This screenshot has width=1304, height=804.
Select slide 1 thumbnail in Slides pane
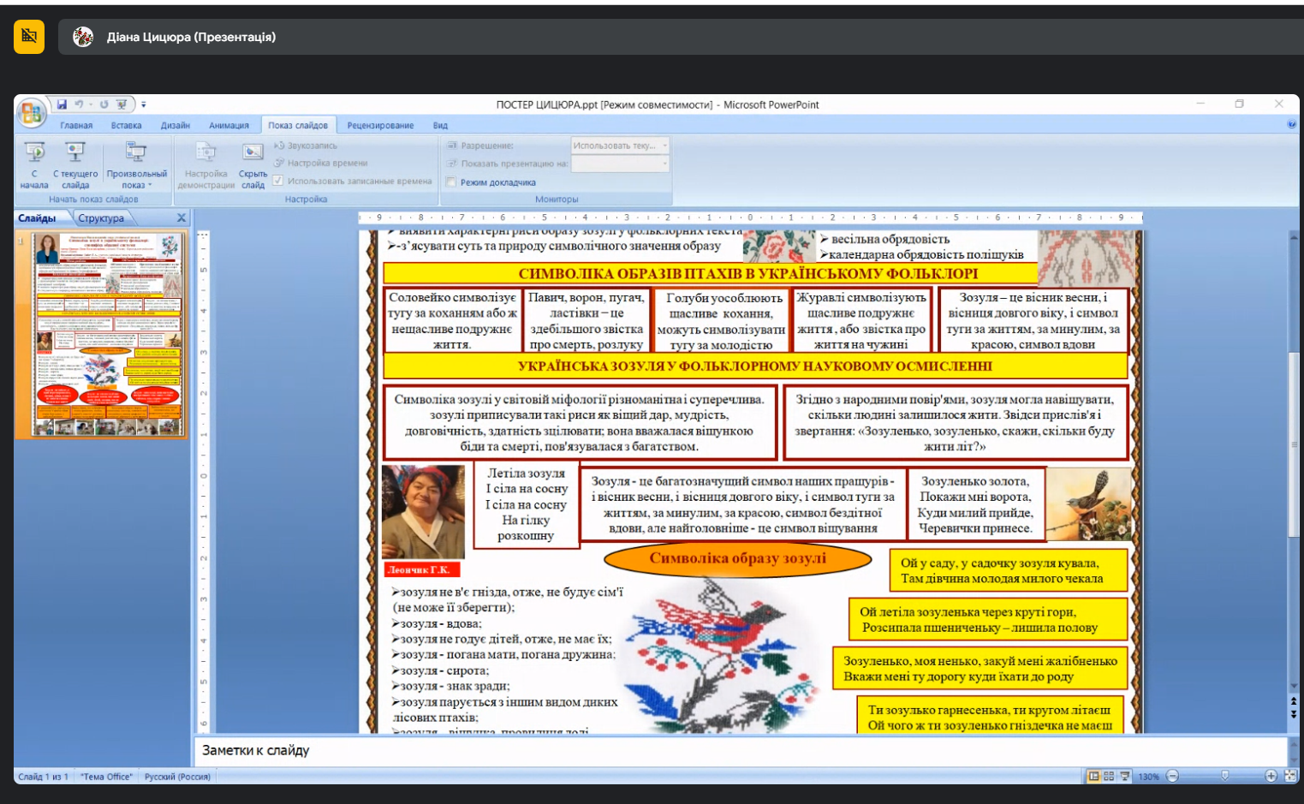pos(108,334)
